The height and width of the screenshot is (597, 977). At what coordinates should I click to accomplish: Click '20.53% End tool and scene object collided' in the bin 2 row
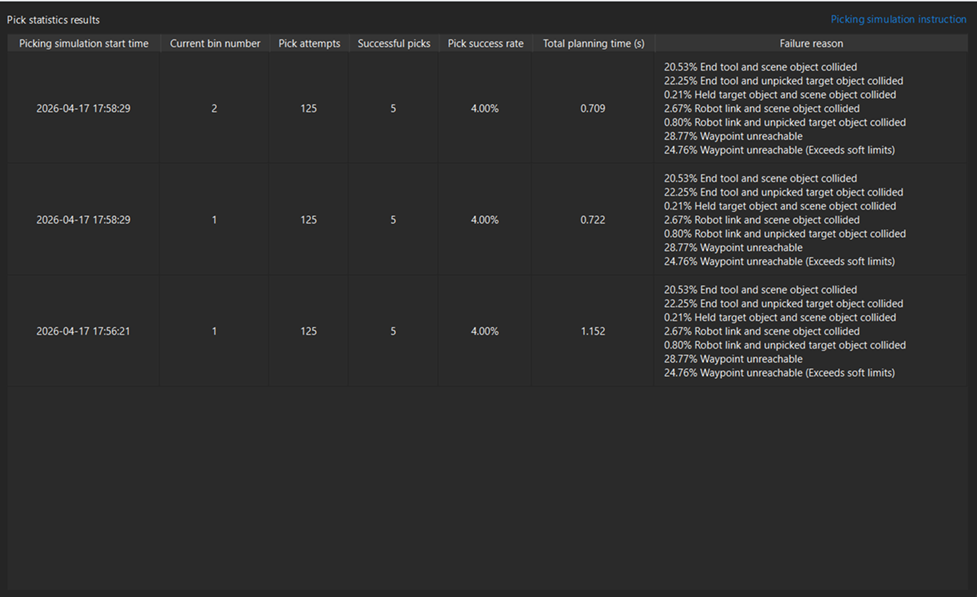(761, 67)
